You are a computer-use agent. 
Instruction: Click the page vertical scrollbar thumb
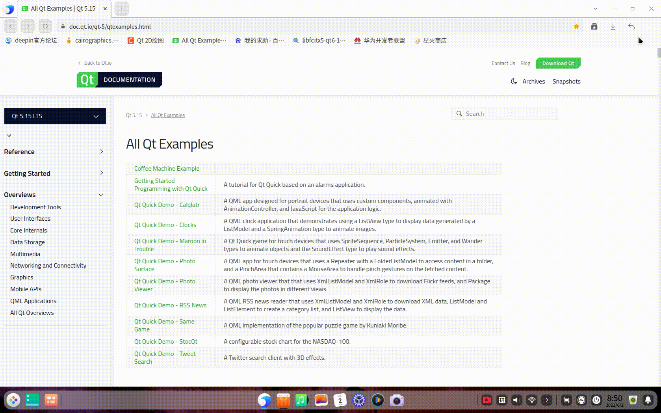[659, 53]
